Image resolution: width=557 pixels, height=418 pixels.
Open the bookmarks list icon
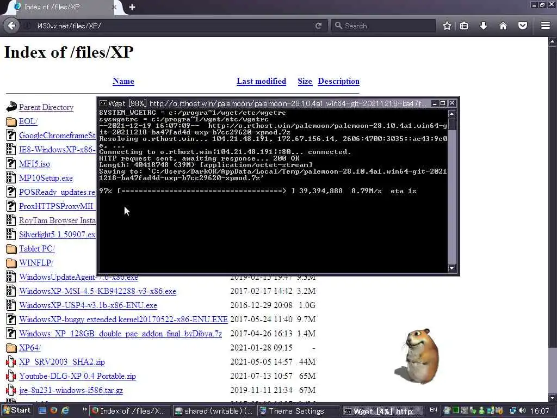point(464,26)
